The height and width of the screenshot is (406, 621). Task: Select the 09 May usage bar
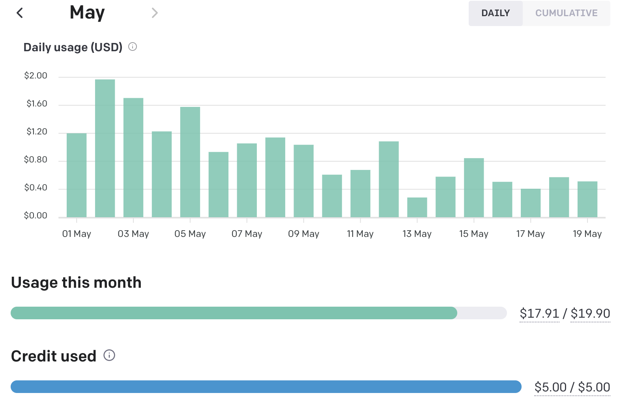pyautogui.click(x=304, y=181)
